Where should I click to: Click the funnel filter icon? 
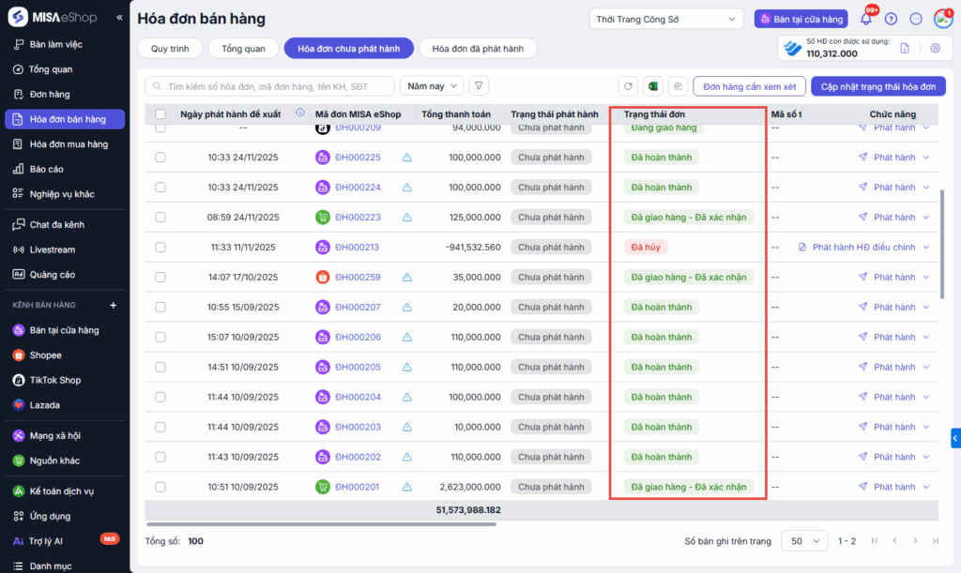click(x=479, y=86)
